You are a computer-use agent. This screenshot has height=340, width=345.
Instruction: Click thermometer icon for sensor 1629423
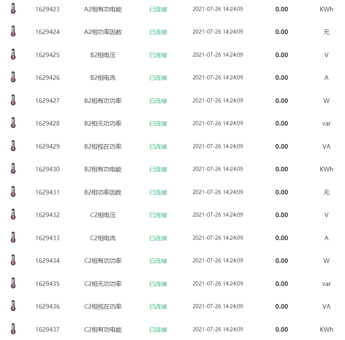click(x=13, y=9)
